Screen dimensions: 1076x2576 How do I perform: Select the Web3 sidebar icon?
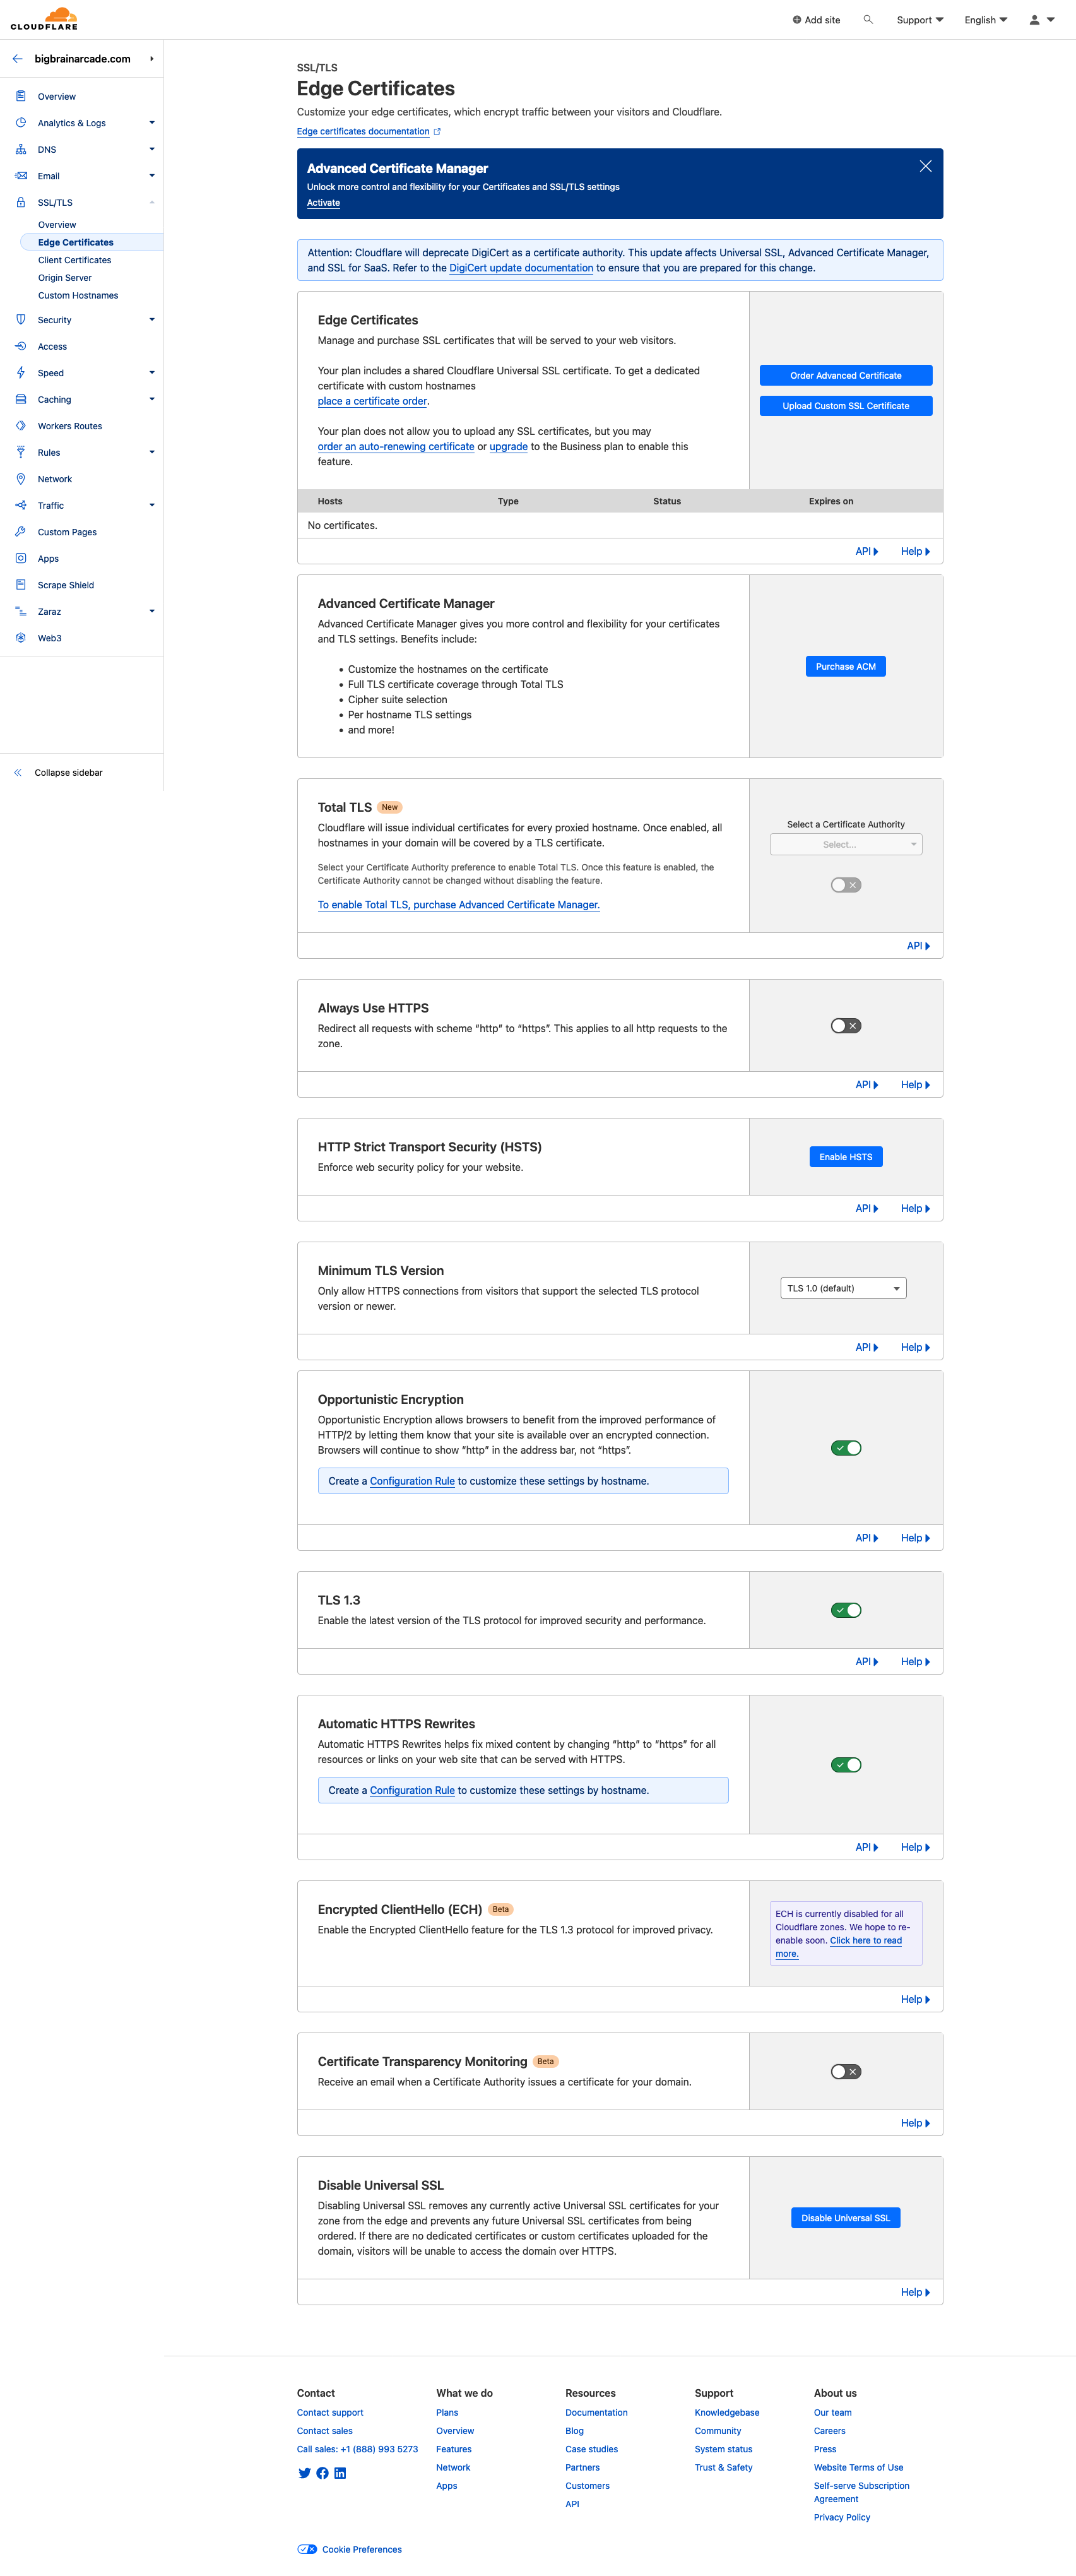coord(21,637)
